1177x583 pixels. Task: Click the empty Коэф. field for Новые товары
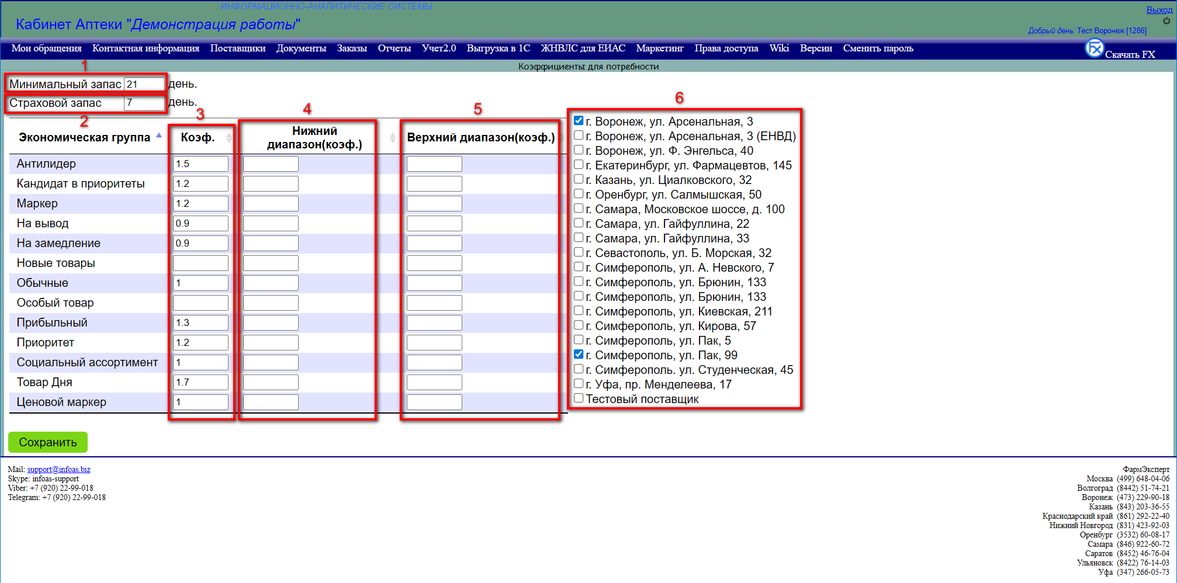tap(200, 263)
